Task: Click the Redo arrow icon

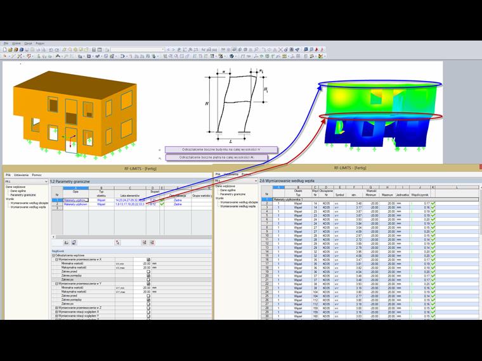Action: pyautogui.click(x=57, y=49)
